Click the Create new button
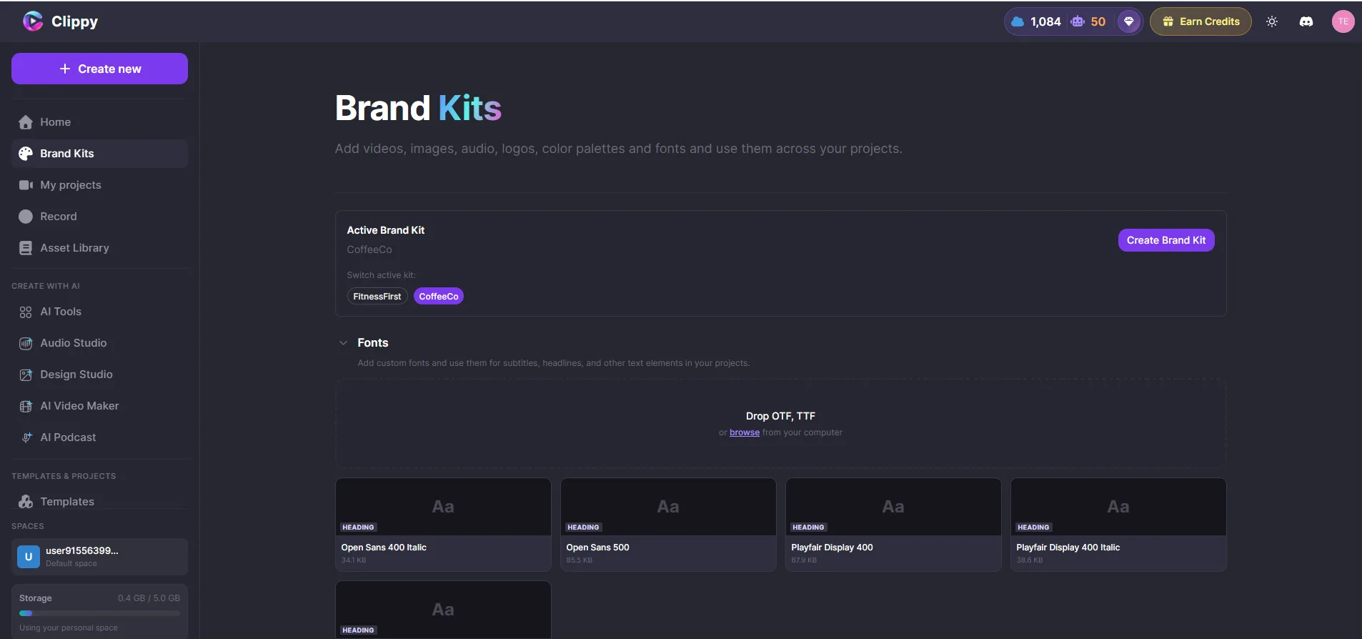 (x=99, y=69)
